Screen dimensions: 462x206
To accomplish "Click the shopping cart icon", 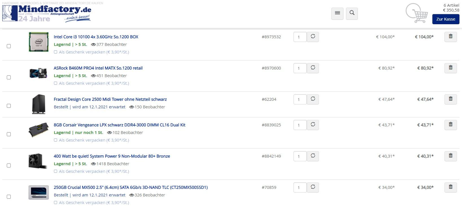I will click(417, 13).
